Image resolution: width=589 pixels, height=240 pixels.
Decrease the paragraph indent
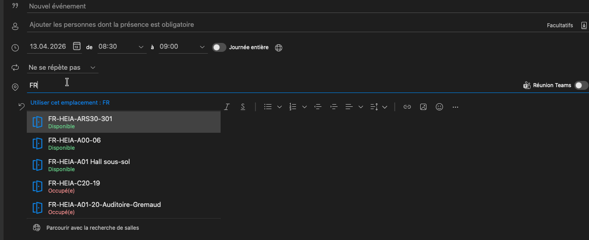pos(318,107)
